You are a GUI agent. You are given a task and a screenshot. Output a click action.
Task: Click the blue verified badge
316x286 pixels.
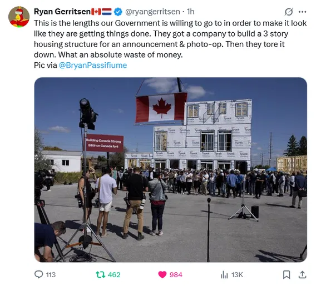118,12
